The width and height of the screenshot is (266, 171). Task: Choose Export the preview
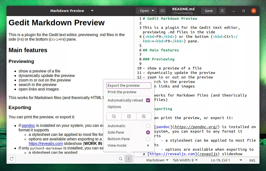[x=129, y=85]
